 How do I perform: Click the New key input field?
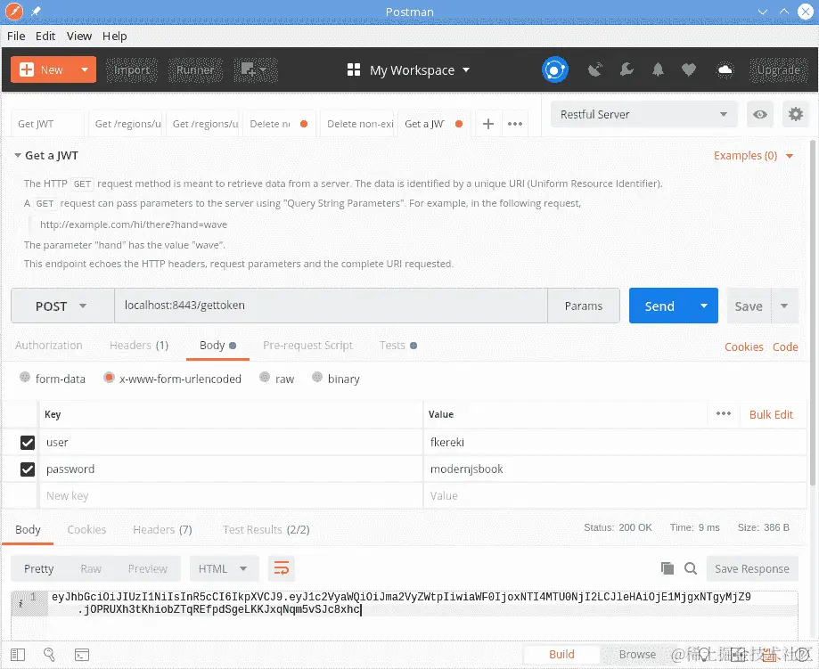tap(231, 495)
